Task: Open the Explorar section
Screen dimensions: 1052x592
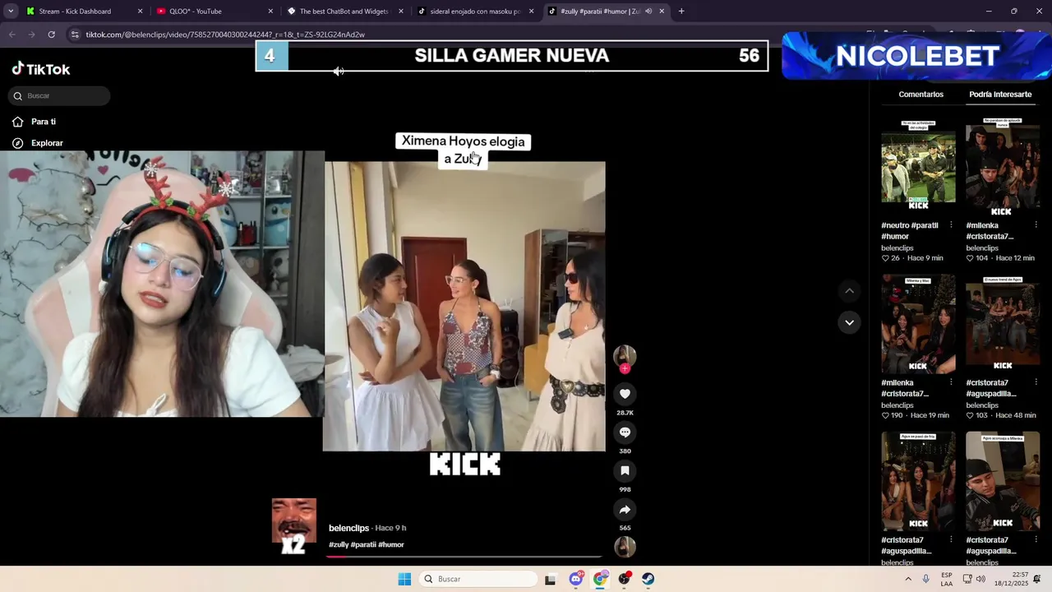Action: click(x=38, y=143)
